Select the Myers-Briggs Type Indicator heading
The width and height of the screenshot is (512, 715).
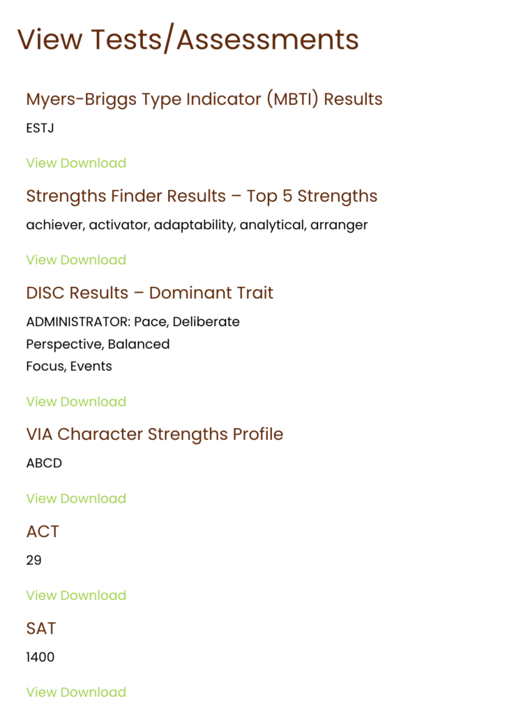[204, 99]
